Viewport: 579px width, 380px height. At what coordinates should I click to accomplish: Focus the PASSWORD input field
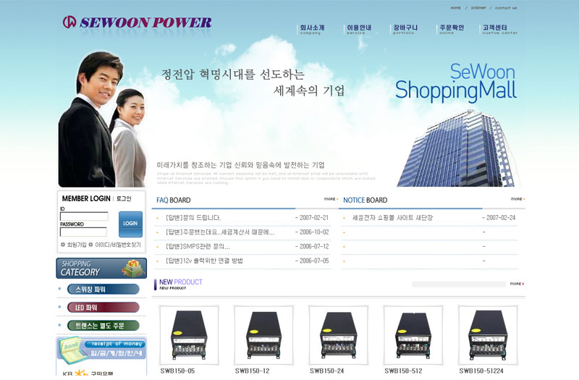tap(83, 232)
